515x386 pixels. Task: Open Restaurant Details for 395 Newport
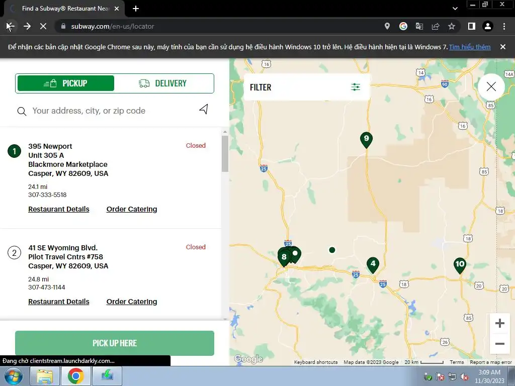coord(59,209)
